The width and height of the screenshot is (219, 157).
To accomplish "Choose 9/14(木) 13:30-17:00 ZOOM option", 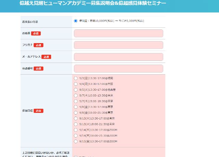I will tap(76, 130).
